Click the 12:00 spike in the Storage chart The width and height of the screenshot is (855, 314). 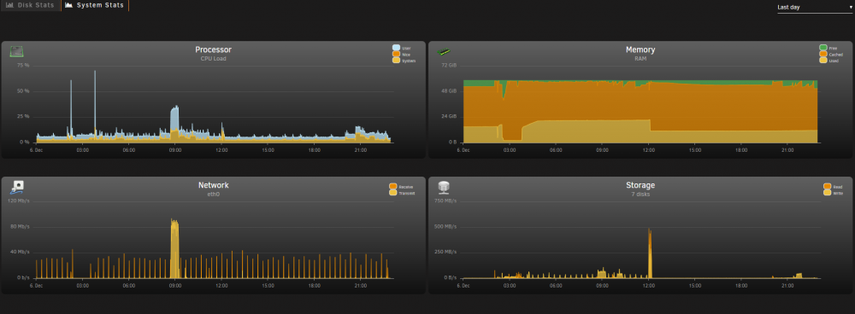650,253
